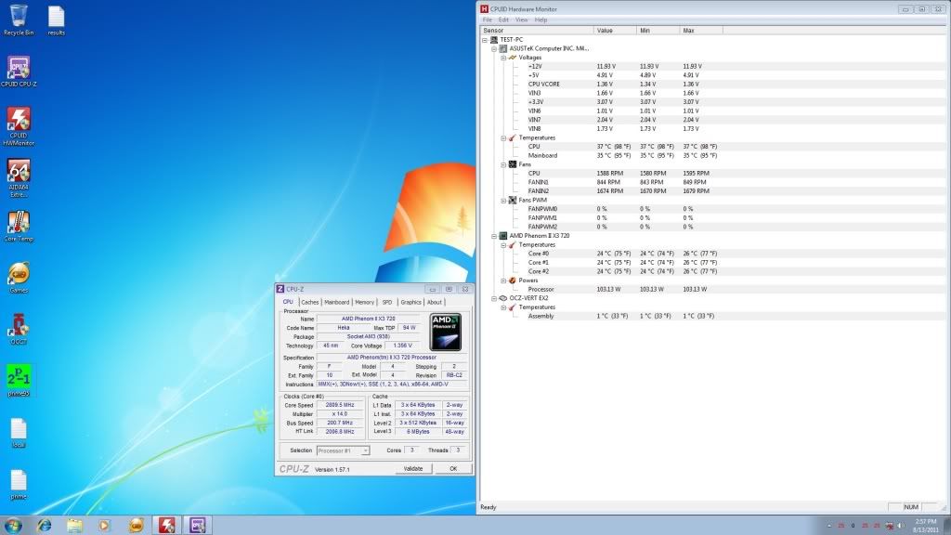Open the Help menu in HWMonitor

[541, 20]
